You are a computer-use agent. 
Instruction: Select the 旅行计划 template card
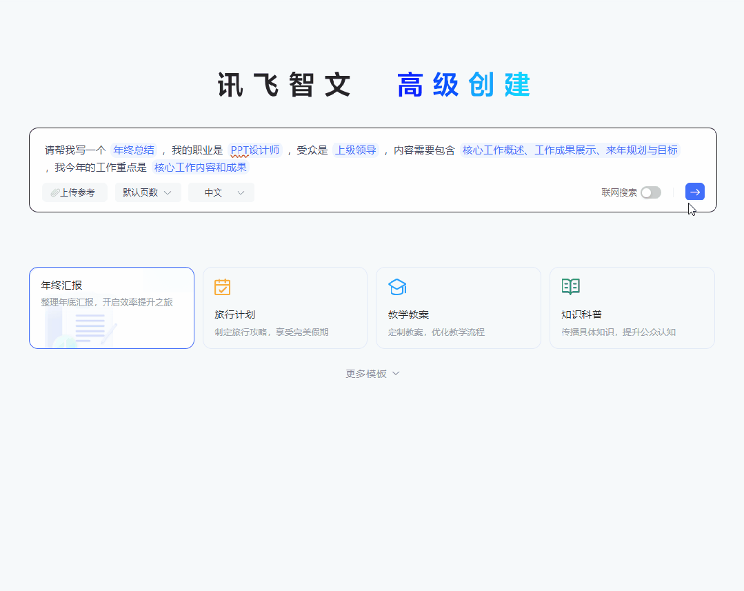[x=285, y=308]
